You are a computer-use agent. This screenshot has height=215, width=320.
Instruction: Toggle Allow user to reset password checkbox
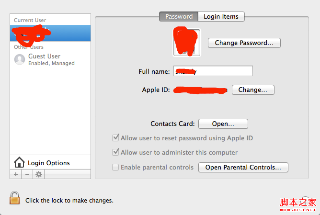coord(115,138)
